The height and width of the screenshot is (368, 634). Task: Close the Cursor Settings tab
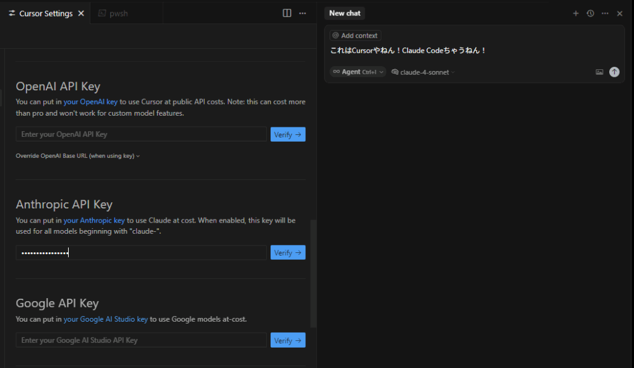[81, 14]
